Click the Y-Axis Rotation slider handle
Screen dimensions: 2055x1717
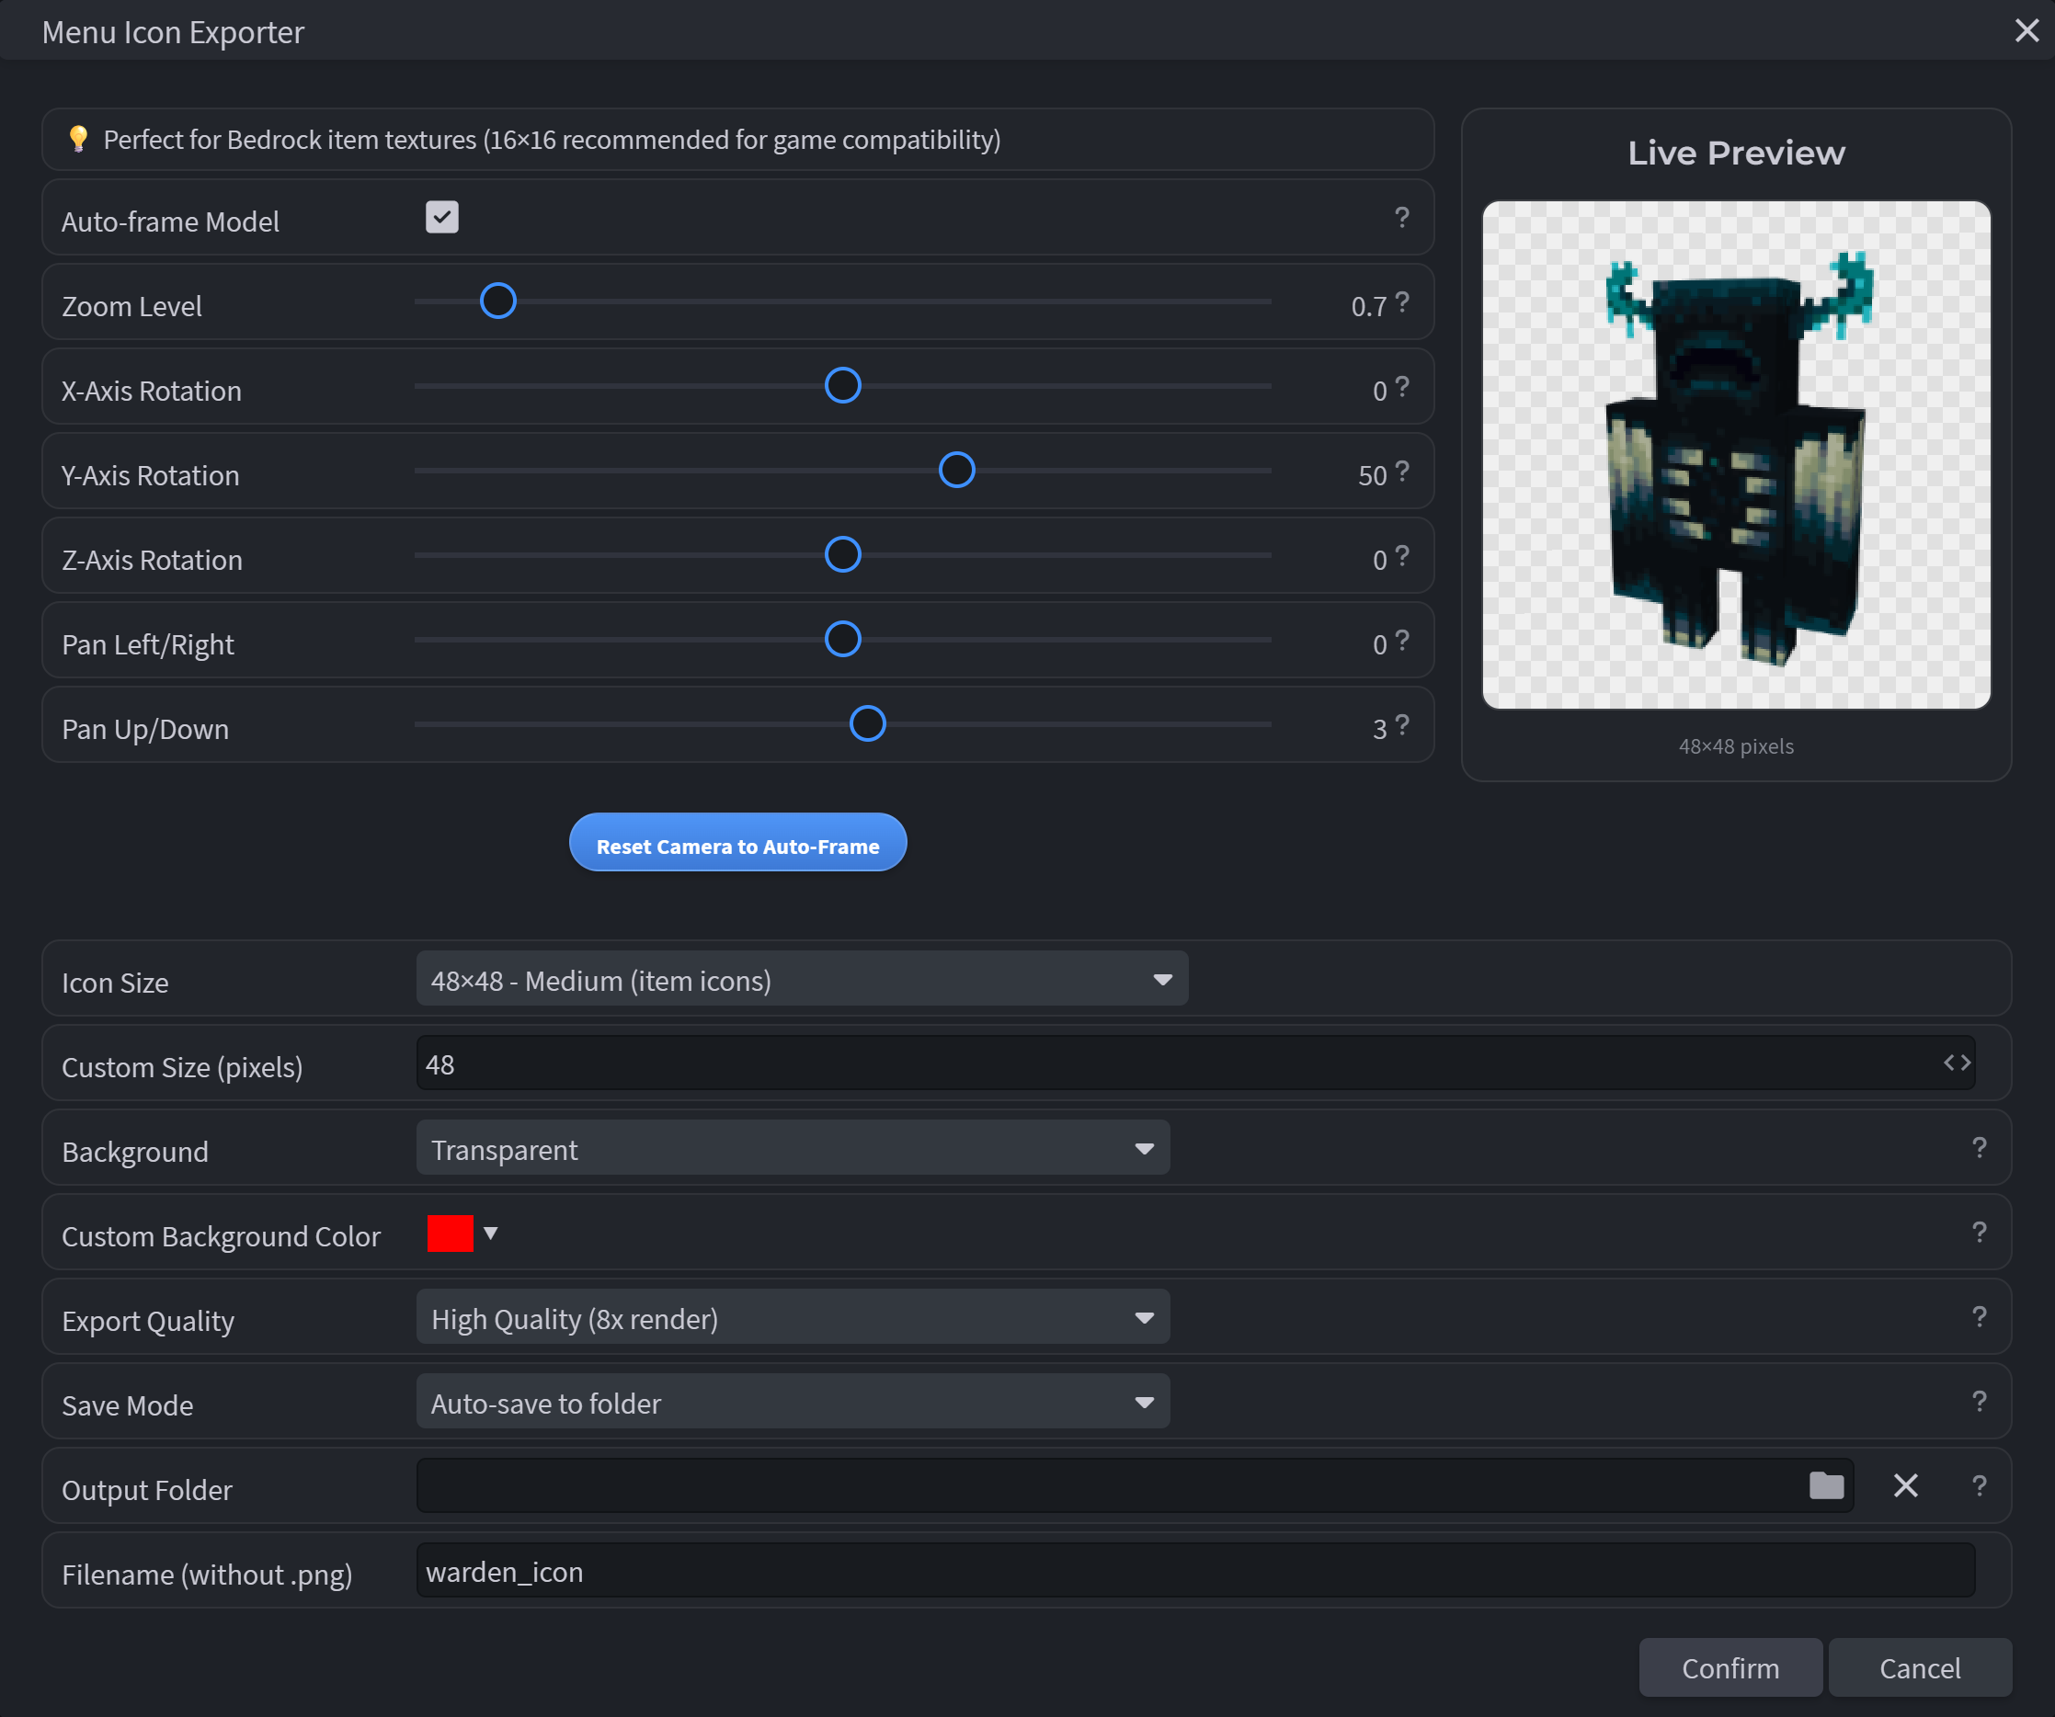(x=956, y=471)
